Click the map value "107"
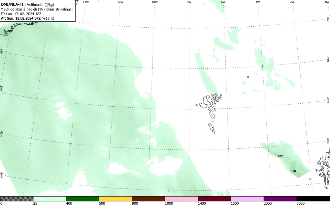The height and width of the screenshot is (206, 330). tap(280, 156)
